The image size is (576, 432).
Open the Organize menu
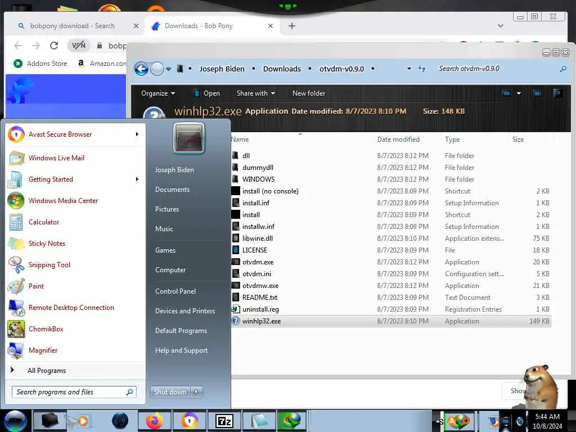point(158,93)
